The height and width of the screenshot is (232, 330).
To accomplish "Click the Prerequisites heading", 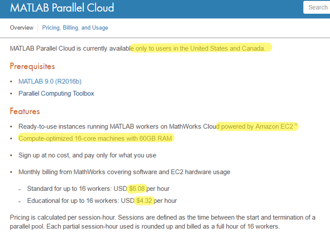I will tap(32, 66).
